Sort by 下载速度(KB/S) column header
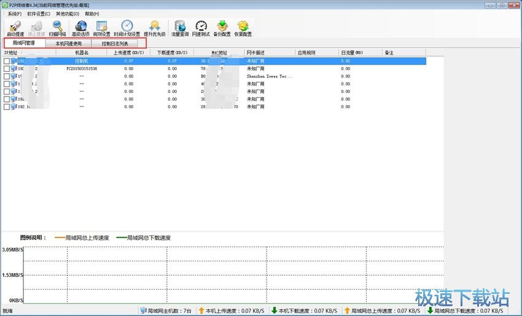522x316 pixels. (x=172, y=53)
